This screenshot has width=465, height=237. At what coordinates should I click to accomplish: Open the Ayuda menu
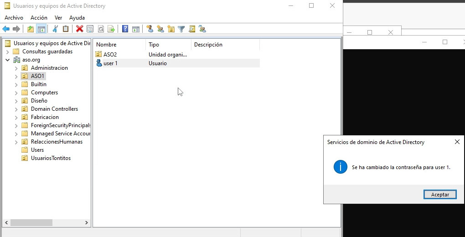(77, 18)
